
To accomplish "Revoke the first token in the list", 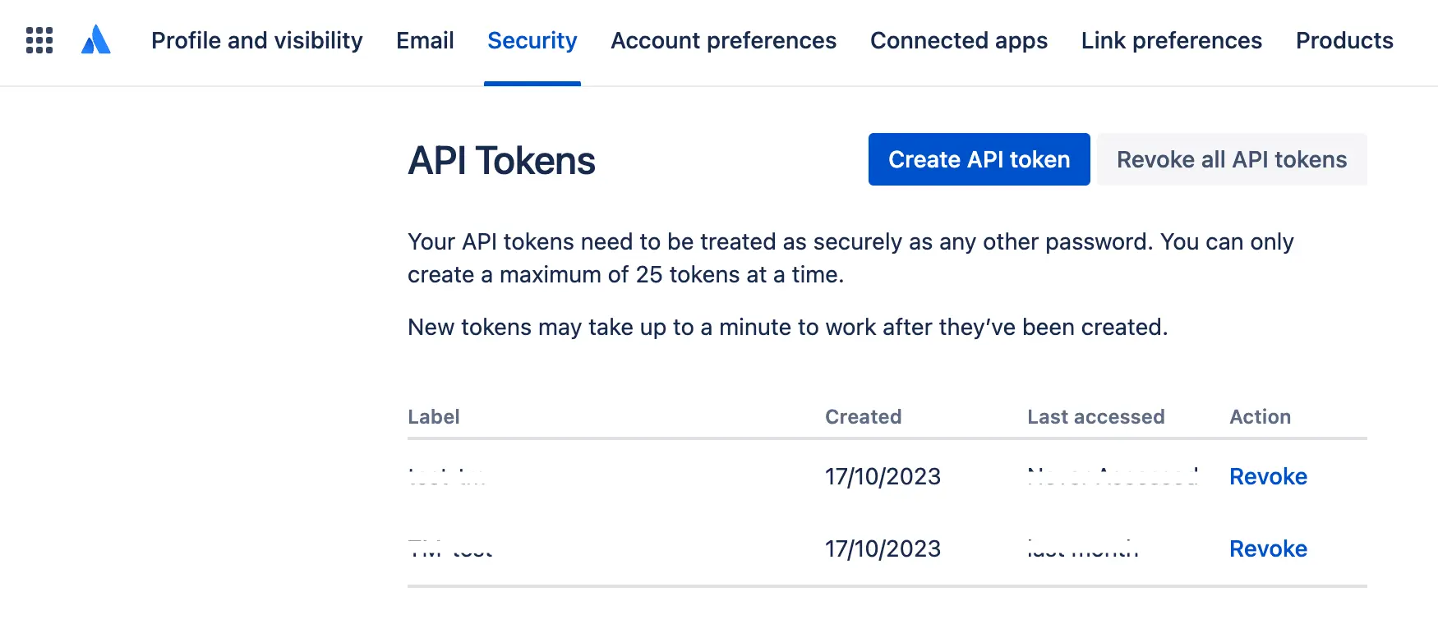I will 1267,476.
